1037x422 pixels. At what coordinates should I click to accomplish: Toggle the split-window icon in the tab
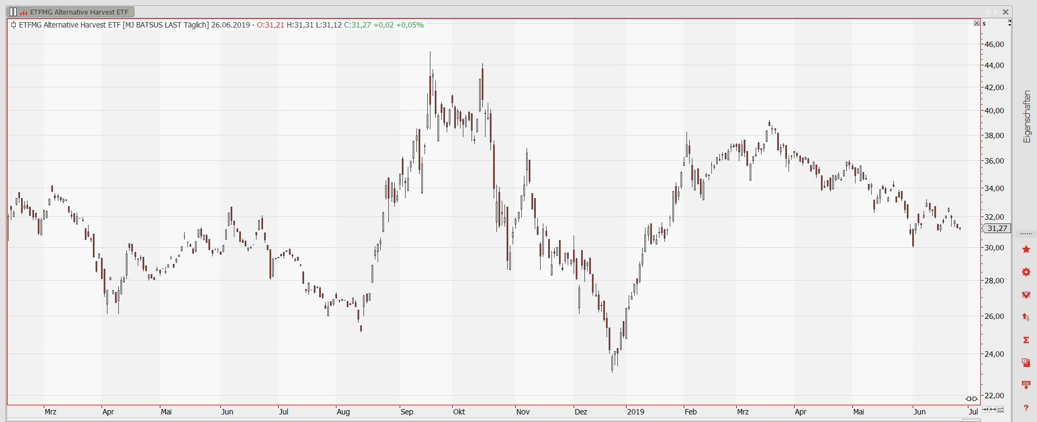tap(13, 12)
